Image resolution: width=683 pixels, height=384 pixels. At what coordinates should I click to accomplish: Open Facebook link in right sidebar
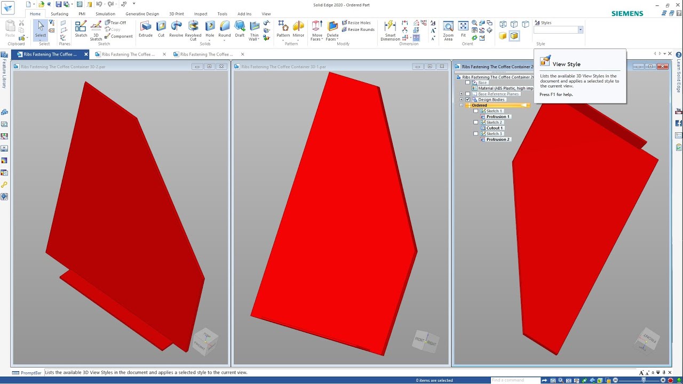click(679, 123)
